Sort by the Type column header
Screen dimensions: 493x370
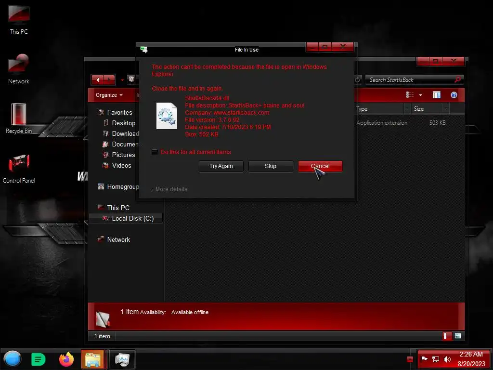pyautogui.click(x=379, y=109)
